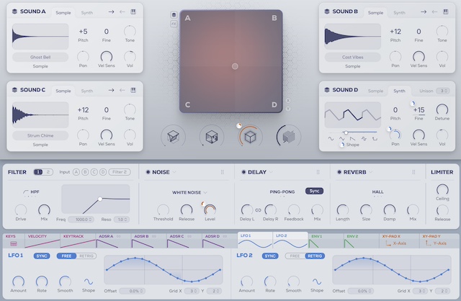461x301 pixels.
Task: Click the Filter 2 input button
Action: [119, 172]
